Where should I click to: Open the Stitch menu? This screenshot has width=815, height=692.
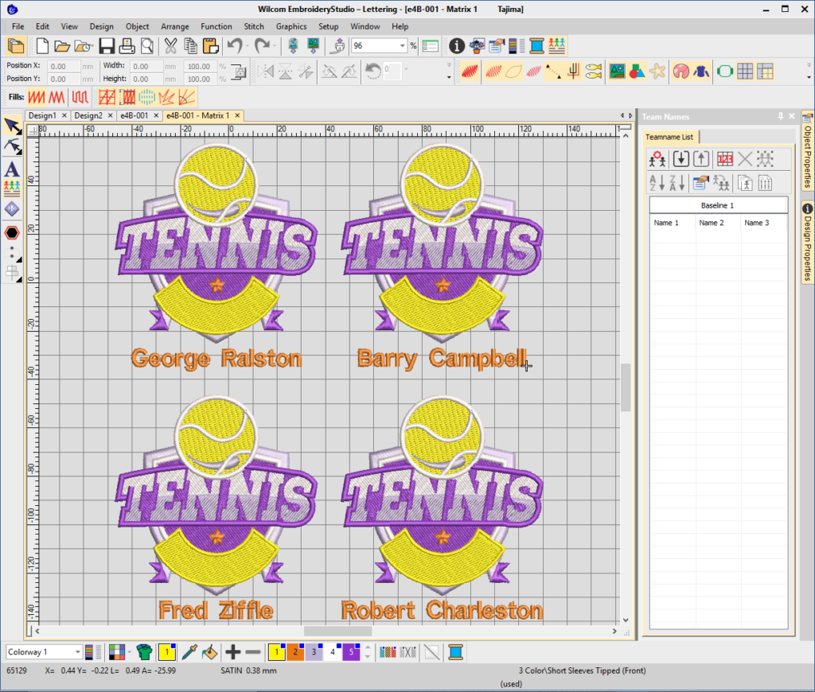pos(254,26)
